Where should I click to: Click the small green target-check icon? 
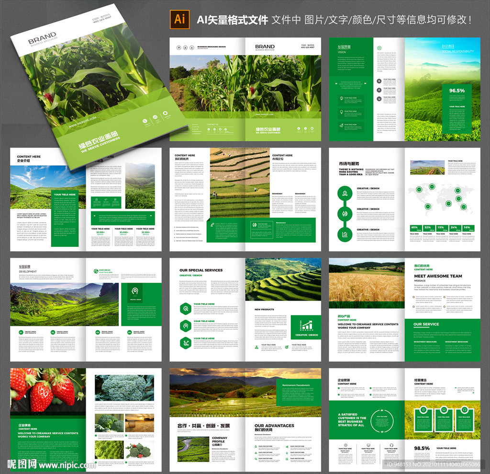(x=287, y=347)
